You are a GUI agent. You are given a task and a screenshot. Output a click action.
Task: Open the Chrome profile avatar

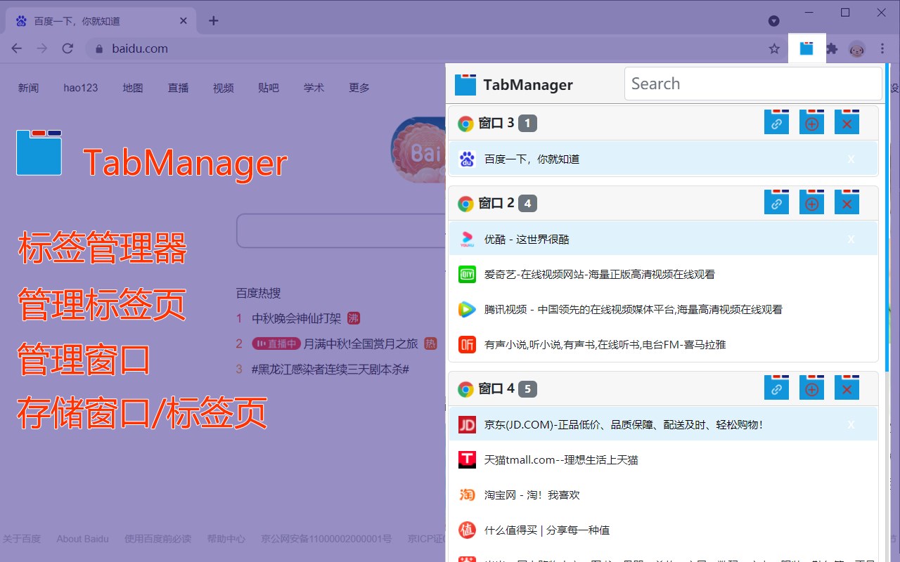[857, 48]
